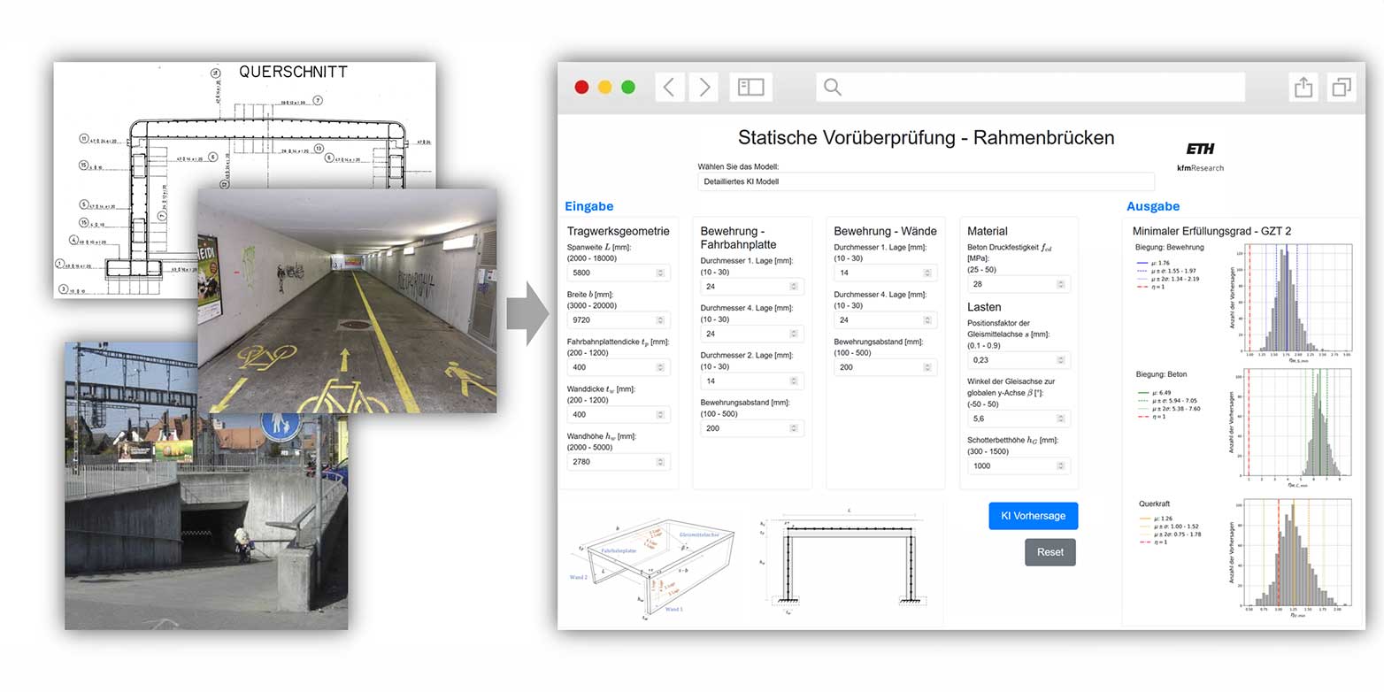Click the green maximize dot
Image resolution: width=1384 pixels, height=692 pixels.
[x=628, y=87]
